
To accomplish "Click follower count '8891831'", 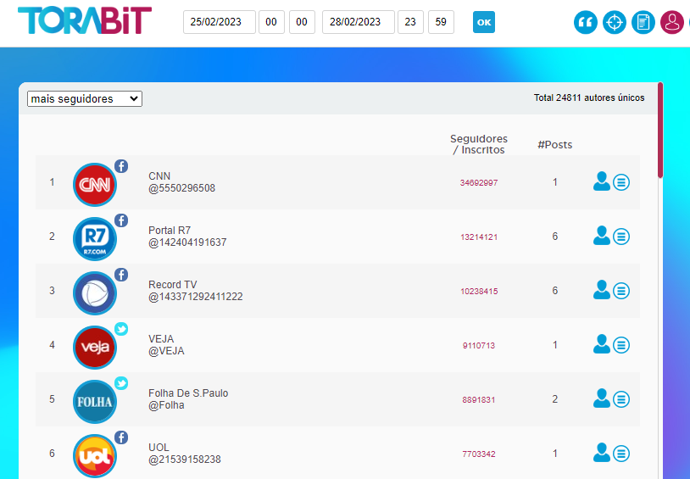I will pyautogui.click(x=479, y=400).
